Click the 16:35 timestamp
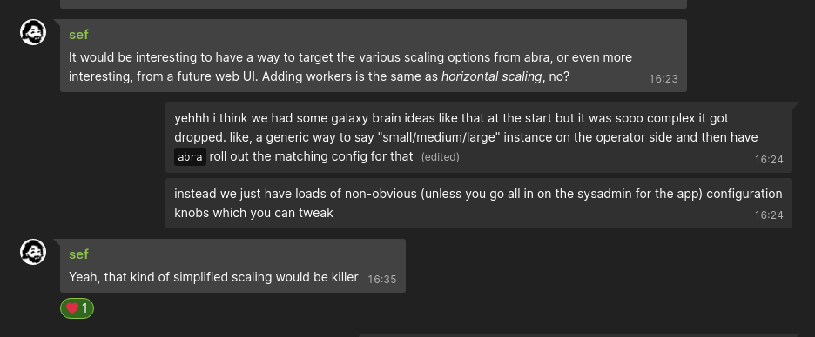The width and height of the screenshot is (815, 337). pyautogui.click(x=382, y=280)
